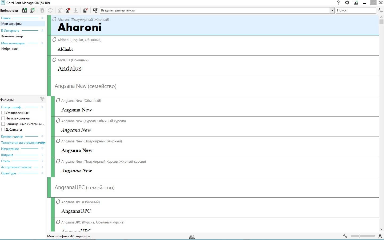Select Избранное collection
The image size is (384, 240).
click(9, 49)
